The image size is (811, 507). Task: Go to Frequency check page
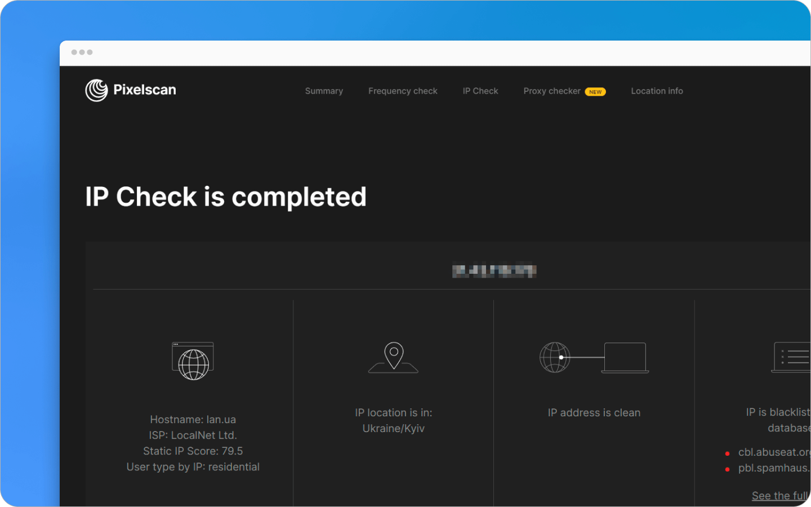(x=403, y=91)
